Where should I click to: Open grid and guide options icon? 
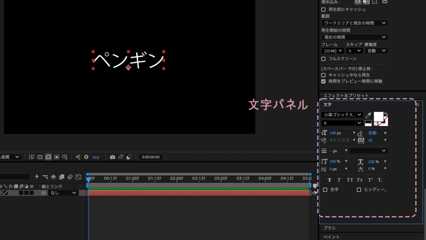[64, 157]
